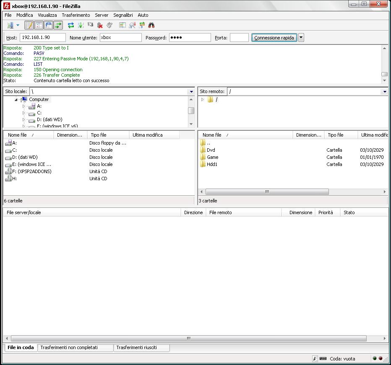Open the File menu
Image resolution: width=391 pixels, height=365 pixels.
point(8,15)
